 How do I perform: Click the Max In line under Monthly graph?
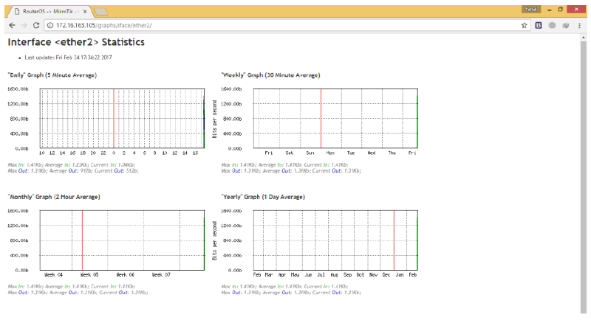coord(71,286)
